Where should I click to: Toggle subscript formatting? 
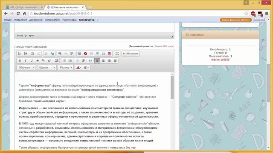point(43,60)
